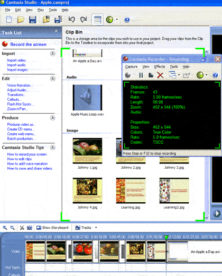Click the Recorder stop button icon

click(151, 75)
